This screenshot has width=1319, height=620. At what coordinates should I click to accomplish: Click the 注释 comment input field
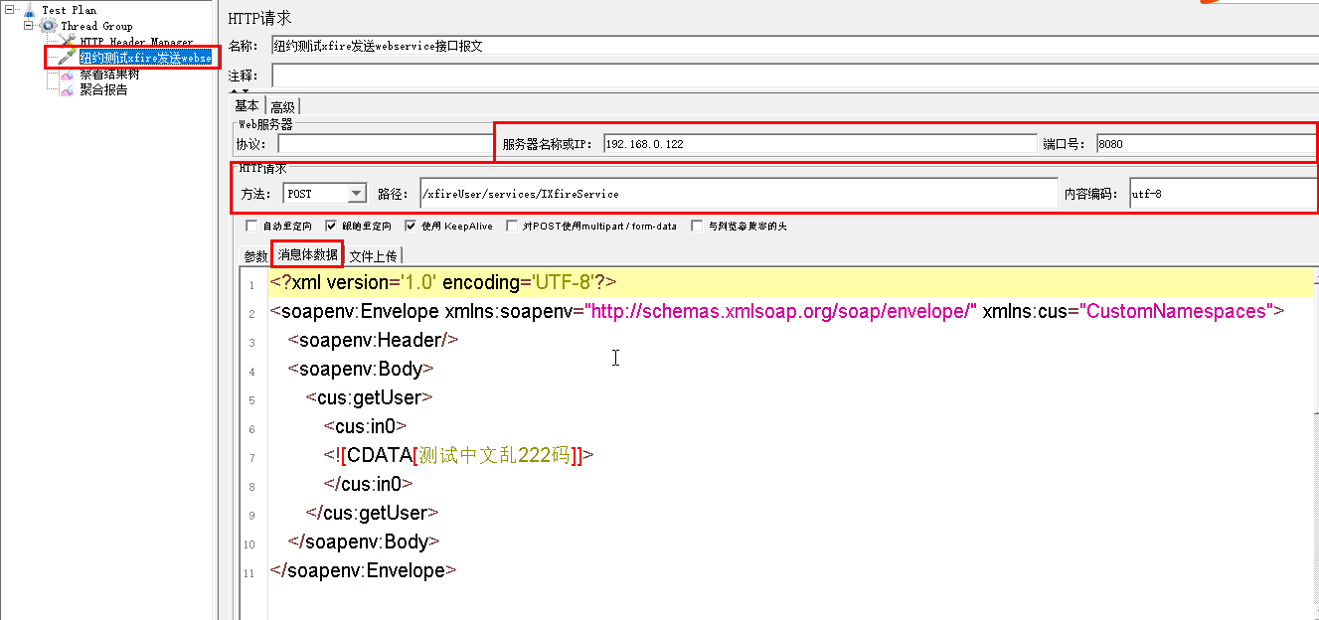point(794,76)
